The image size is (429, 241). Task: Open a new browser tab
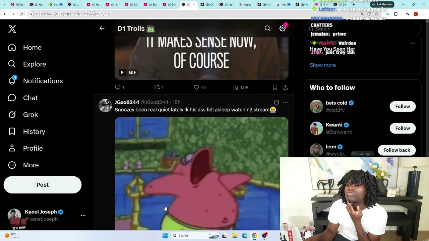pos(354,5)
